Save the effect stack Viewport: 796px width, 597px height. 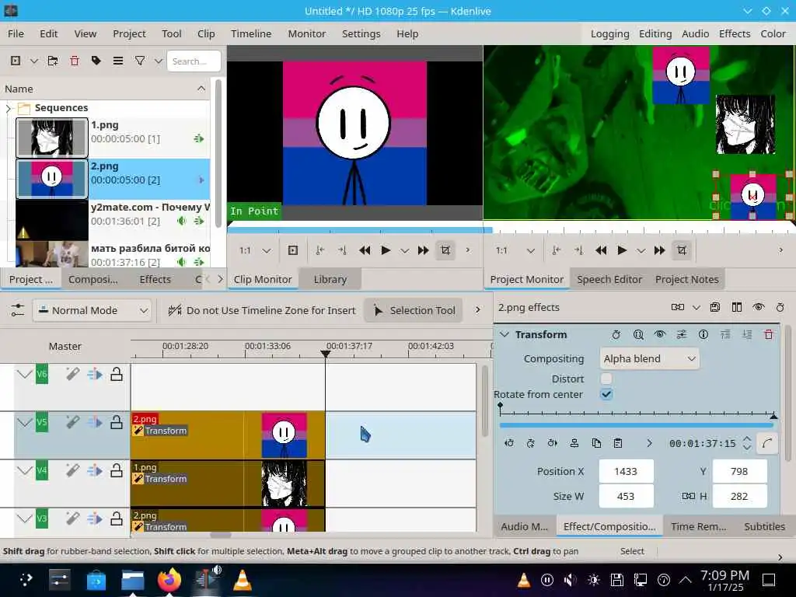pyautogui.click(x=715, y=307)
